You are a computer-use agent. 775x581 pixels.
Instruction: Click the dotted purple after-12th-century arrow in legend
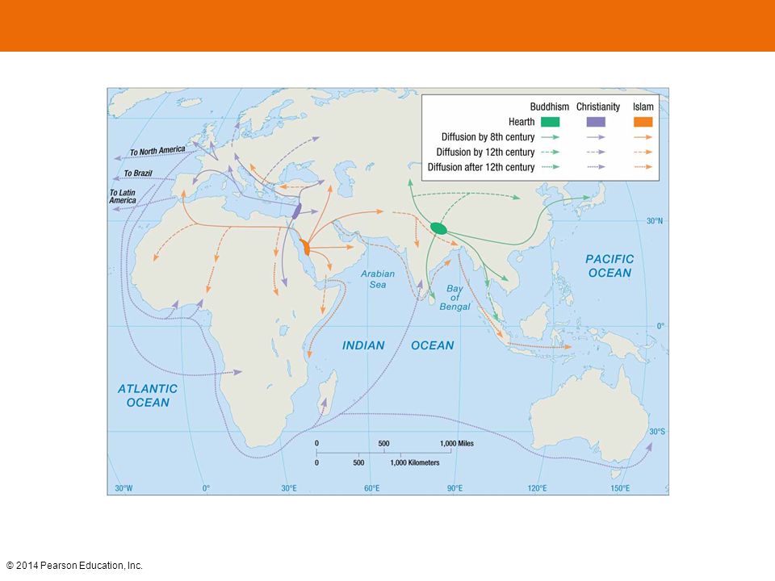596,167
